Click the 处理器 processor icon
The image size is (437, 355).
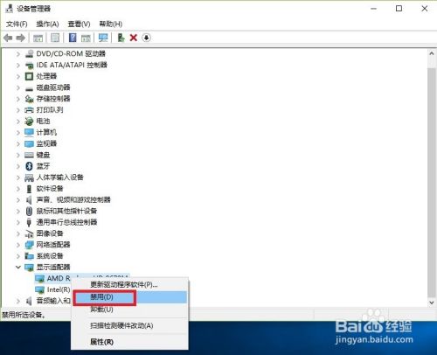29,76
